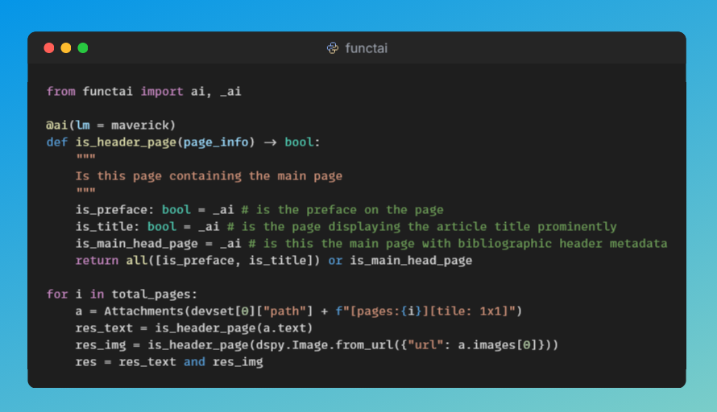The image size is (717, 412).
Task: Click the green maximize window button
Action: (83, 48)
